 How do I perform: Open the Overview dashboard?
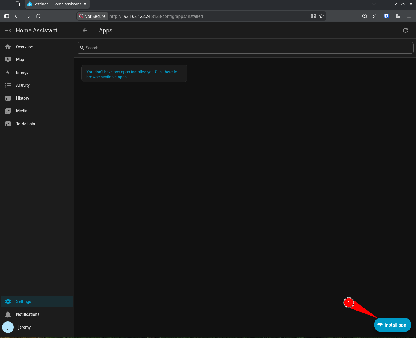37,47
